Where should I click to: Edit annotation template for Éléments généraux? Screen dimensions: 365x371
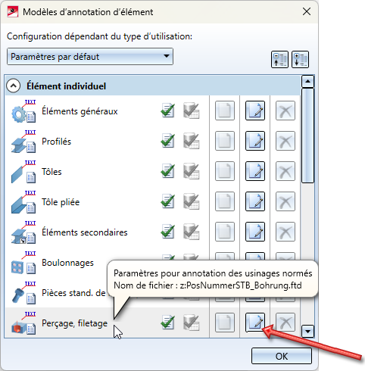(x=255, y=111)
